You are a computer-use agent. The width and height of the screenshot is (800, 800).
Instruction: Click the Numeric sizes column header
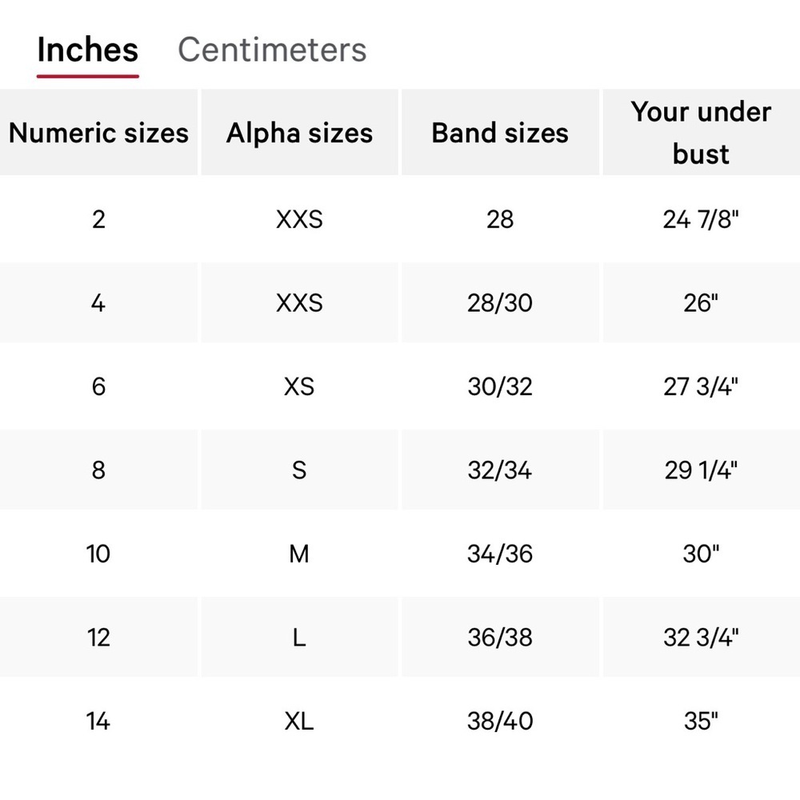coord(98,133)
